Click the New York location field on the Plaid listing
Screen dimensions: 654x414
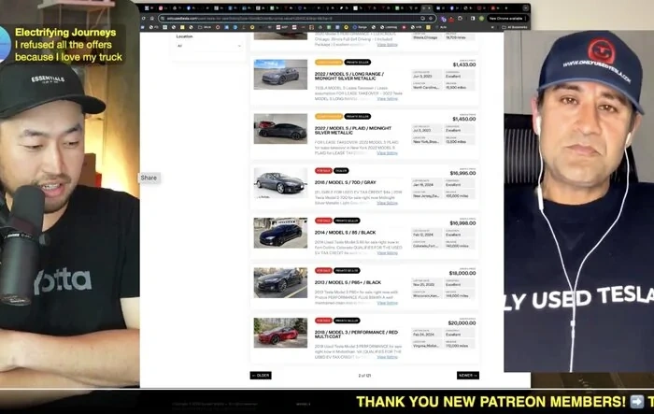pyautogui.click(x=426, y=140)
